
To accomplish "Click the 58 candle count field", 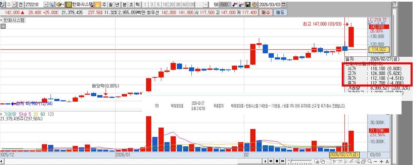I will [x=215, y=5].
